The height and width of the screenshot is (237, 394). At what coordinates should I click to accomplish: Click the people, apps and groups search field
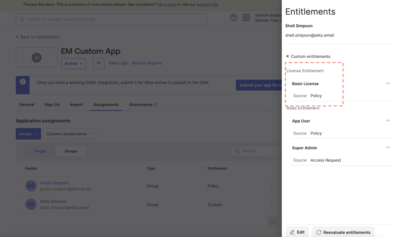point(111,19)
